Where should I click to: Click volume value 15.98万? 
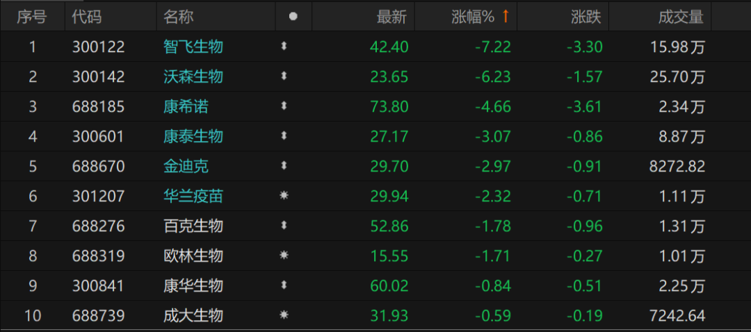point(678,47)
